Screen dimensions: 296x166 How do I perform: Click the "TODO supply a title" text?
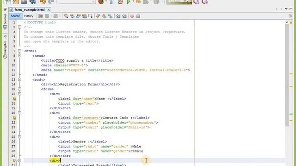[x=76, y=60]
